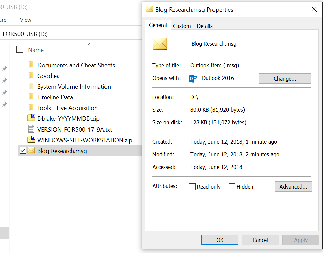Screen dimensions: 323x253
Task: Click the Outlook 2016 app icon
Action: click(193, 78)
